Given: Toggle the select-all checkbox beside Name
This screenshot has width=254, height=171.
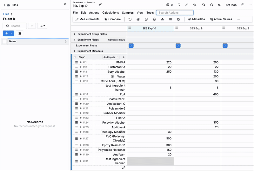Looking at the screenshot, I should pyautogui.click(x=4, y=41).
